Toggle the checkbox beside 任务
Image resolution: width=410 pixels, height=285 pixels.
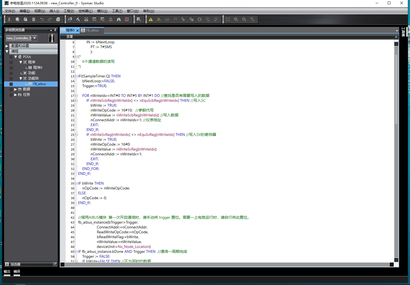pyautogui.click(x=11, y=95)
